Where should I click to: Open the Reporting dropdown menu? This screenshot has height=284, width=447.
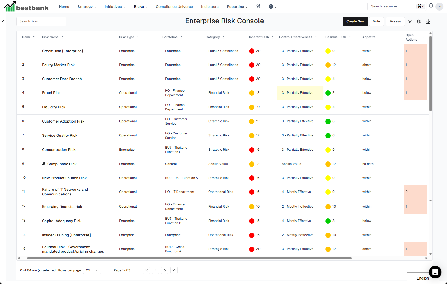pyautogui.click(x=237, y=7)
